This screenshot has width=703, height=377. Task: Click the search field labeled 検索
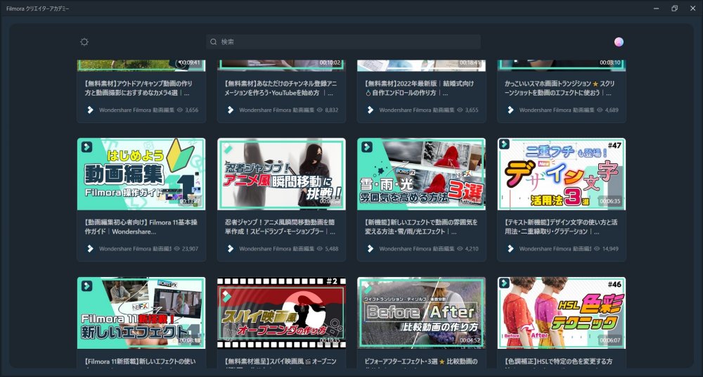click(344, 41)
